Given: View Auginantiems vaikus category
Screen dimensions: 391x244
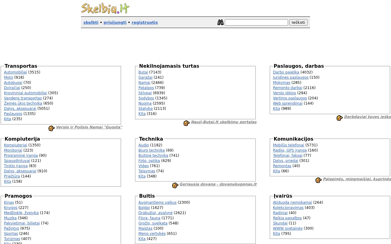Looking at the screenshot, I should click(x=158, y=203).
